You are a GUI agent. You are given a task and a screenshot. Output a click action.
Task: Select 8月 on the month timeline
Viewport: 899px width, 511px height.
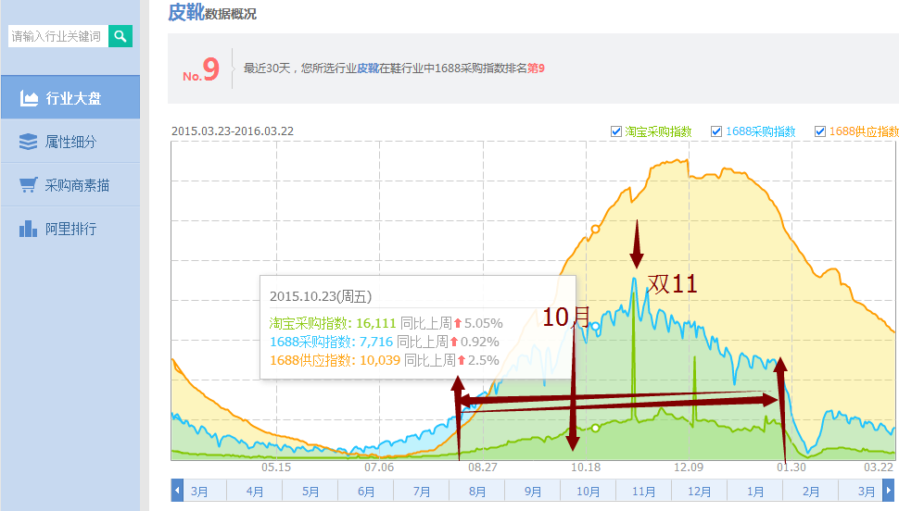[477, 492]
